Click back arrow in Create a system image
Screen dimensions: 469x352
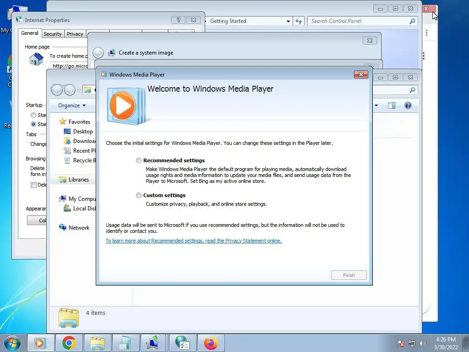click(98, 53)
